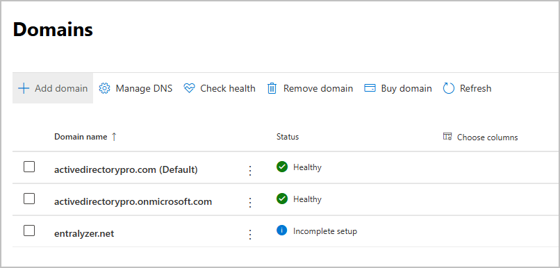Click the Buy domain card icon

(370, 88)
